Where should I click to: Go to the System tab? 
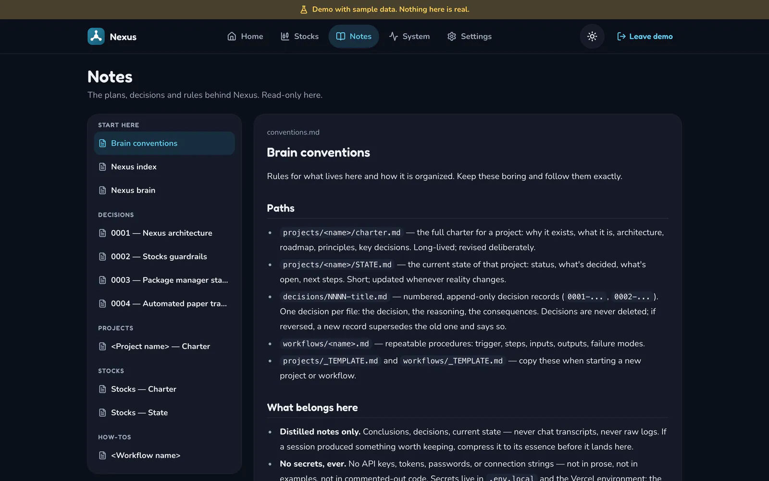(409, 37)
